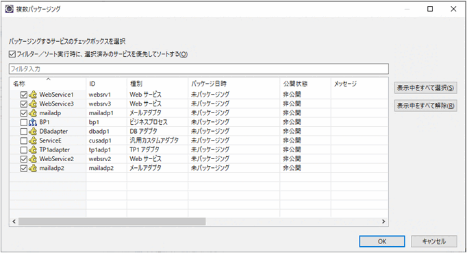This screenshot has height=253, width=467.
Task: Click the TP1adapter name text
Action: click(x=55, y=150)
